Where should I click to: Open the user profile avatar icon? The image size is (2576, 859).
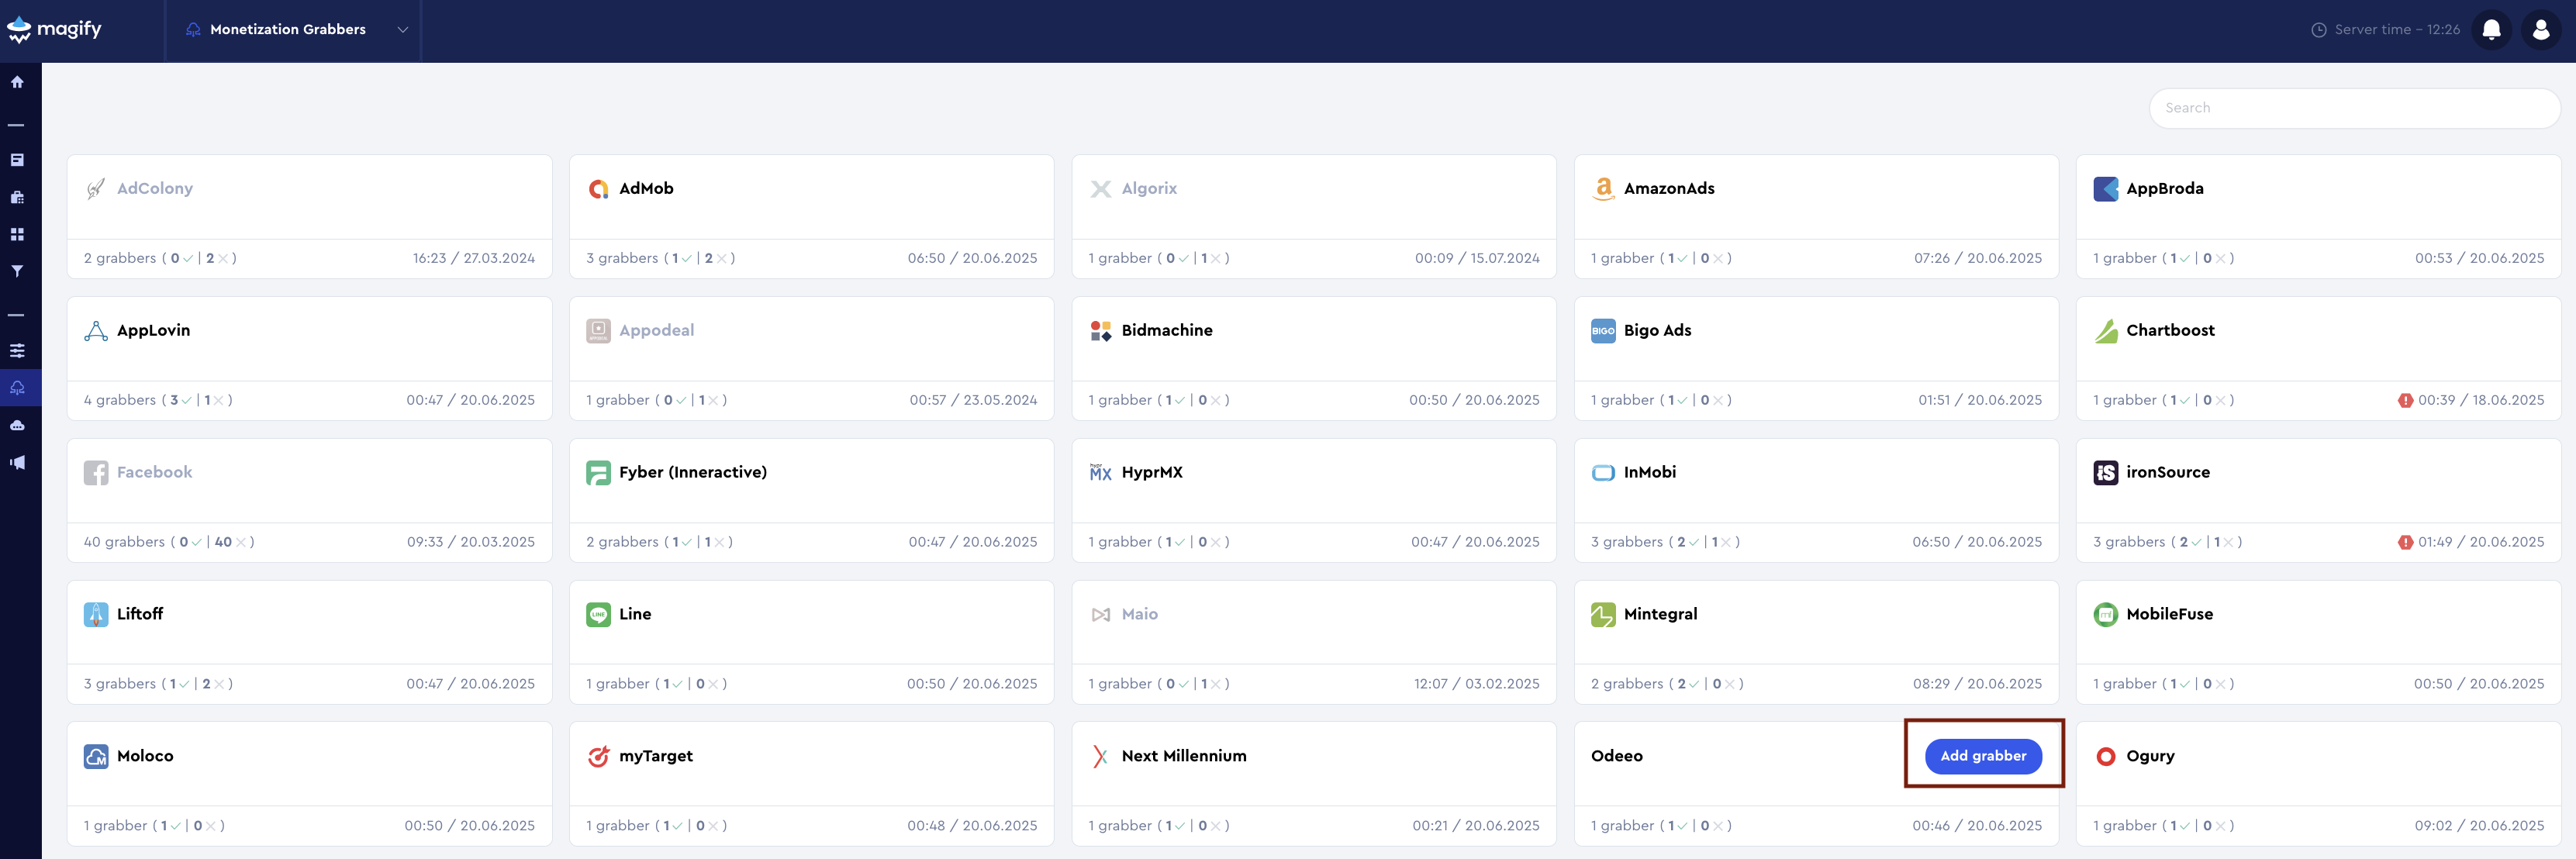tap(2540, 30)
